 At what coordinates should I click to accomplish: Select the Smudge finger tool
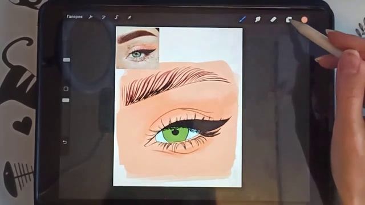pyautogui.click(x=257, y=19)
